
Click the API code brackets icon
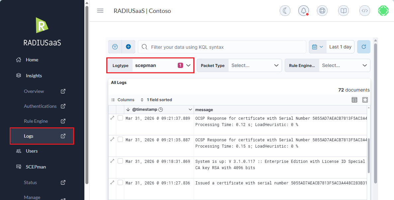coord(364,11)
